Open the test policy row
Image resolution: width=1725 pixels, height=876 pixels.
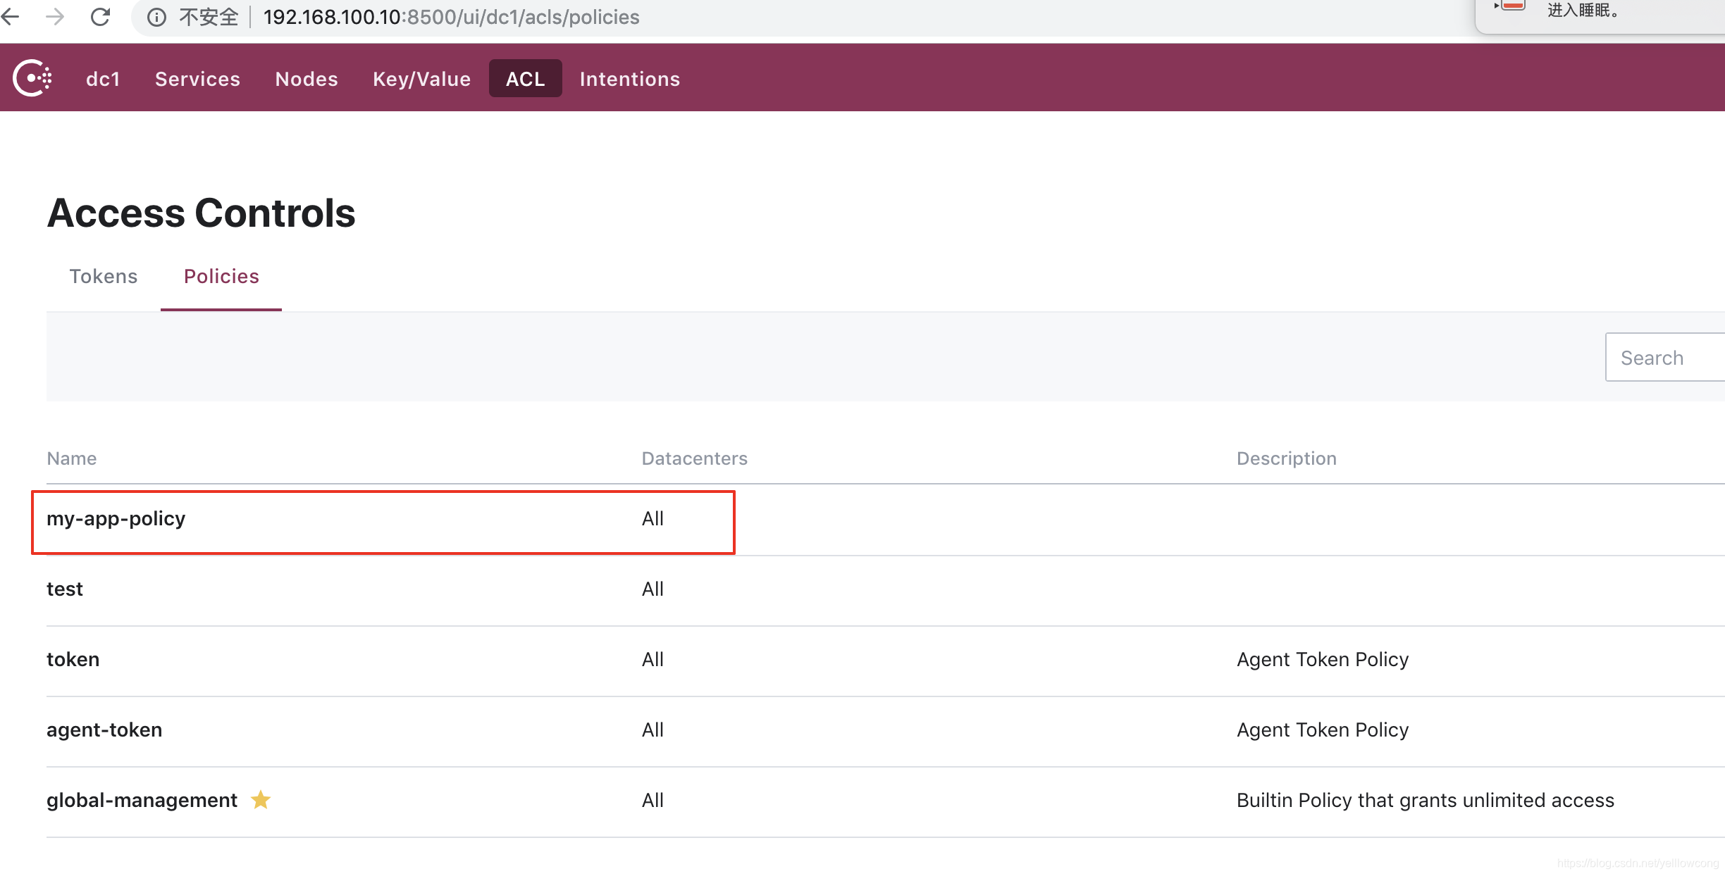(x=65, y=589)
